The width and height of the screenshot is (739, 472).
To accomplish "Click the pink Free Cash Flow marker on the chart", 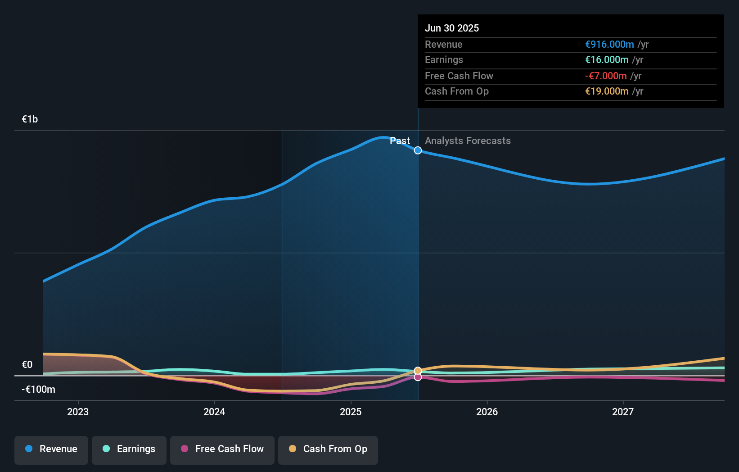I will (418, 377).
